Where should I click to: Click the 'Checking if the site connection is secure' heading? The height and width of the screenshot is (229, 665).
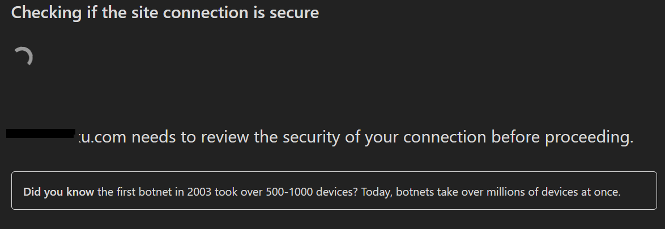(165, 12)
